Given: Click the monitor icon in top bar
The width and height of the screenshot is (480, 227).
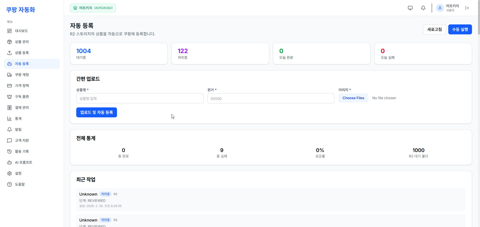Looking at the screenshot, I should (410, 8).
